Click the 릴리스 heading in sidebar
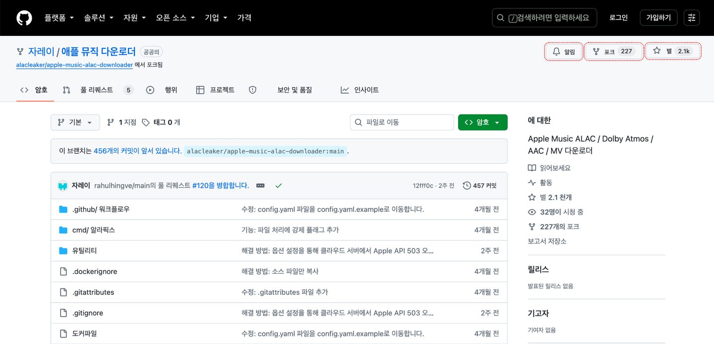 (538, 269)
